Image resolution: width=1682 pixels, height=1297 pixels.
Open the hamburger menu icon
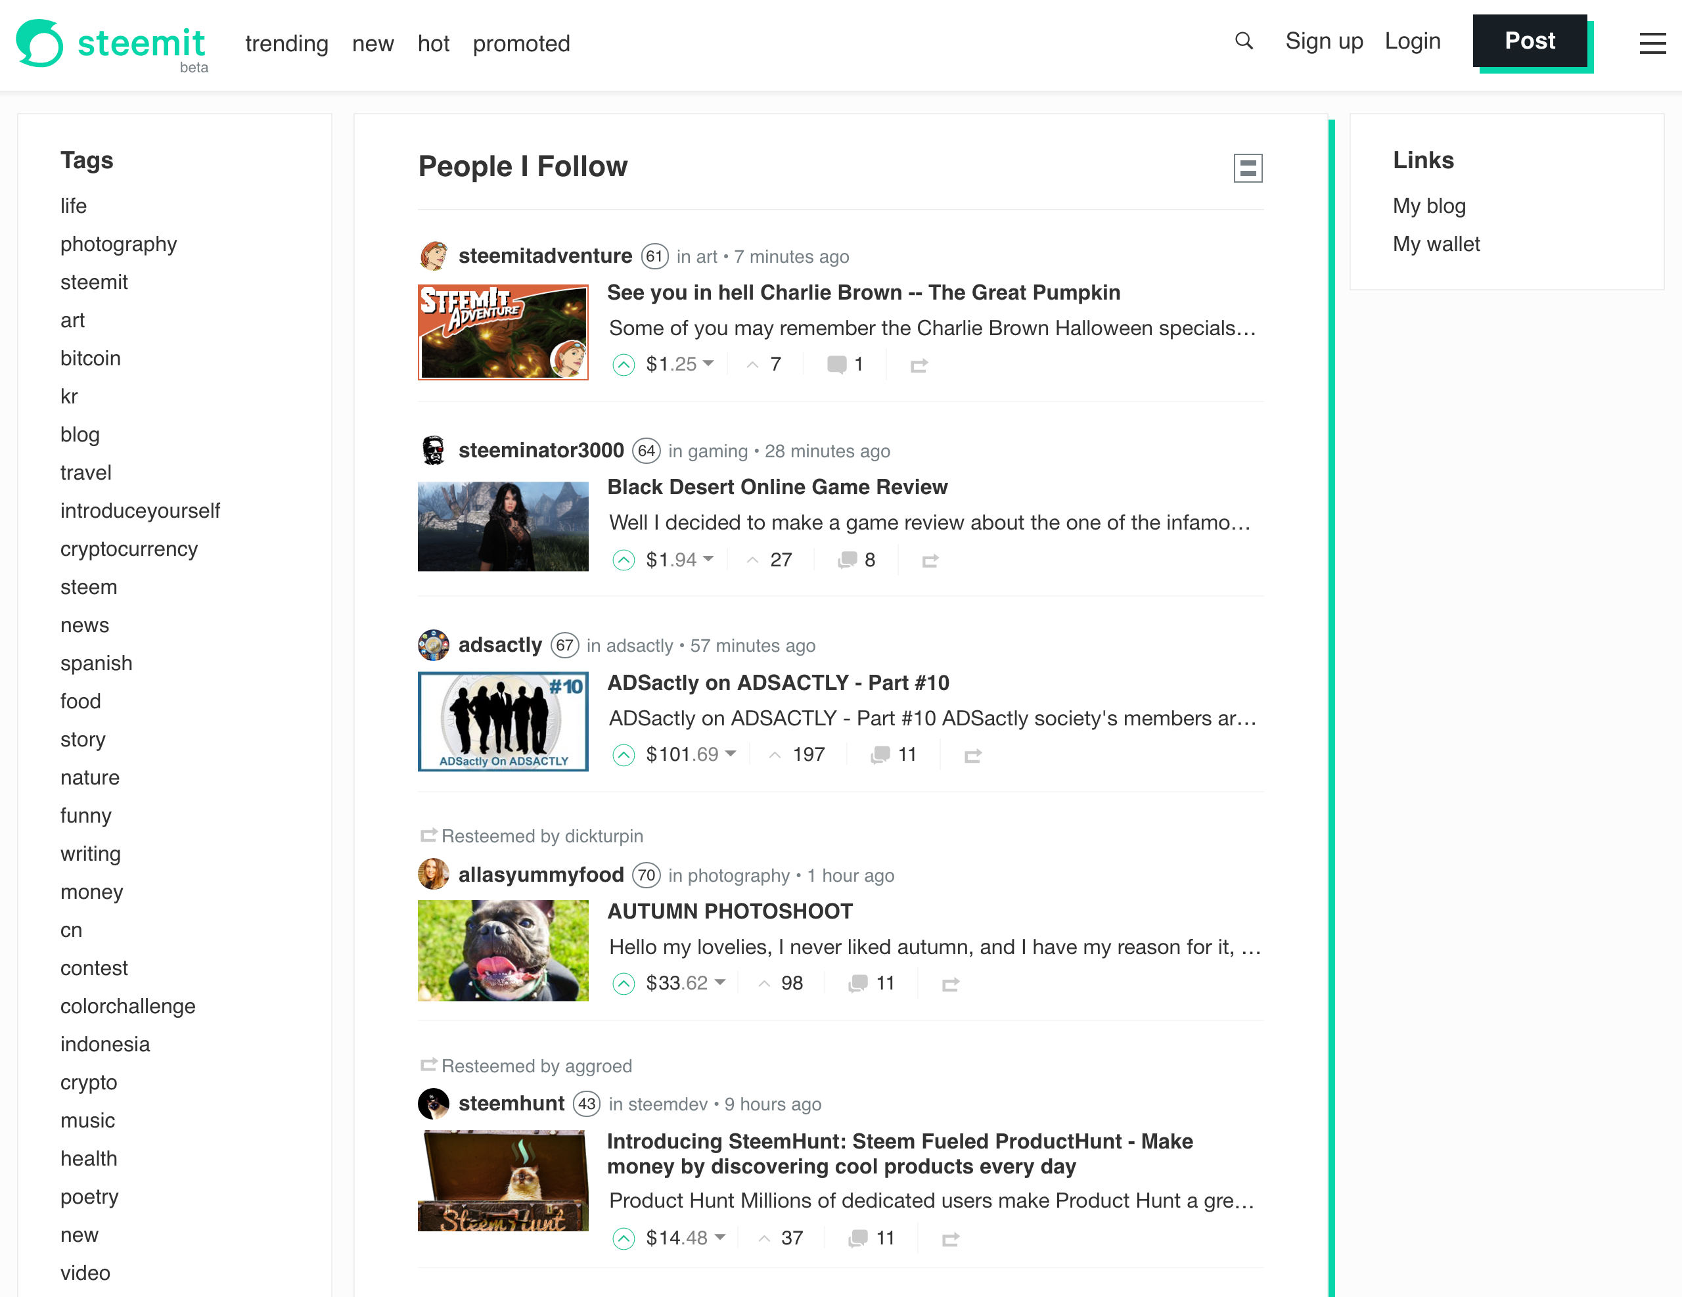click(x=1652, y=43)
